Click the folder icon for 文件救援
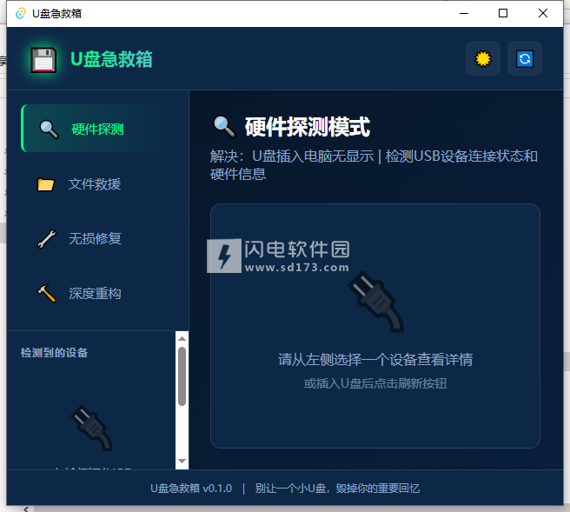570x512 pixels. point(47,184)
